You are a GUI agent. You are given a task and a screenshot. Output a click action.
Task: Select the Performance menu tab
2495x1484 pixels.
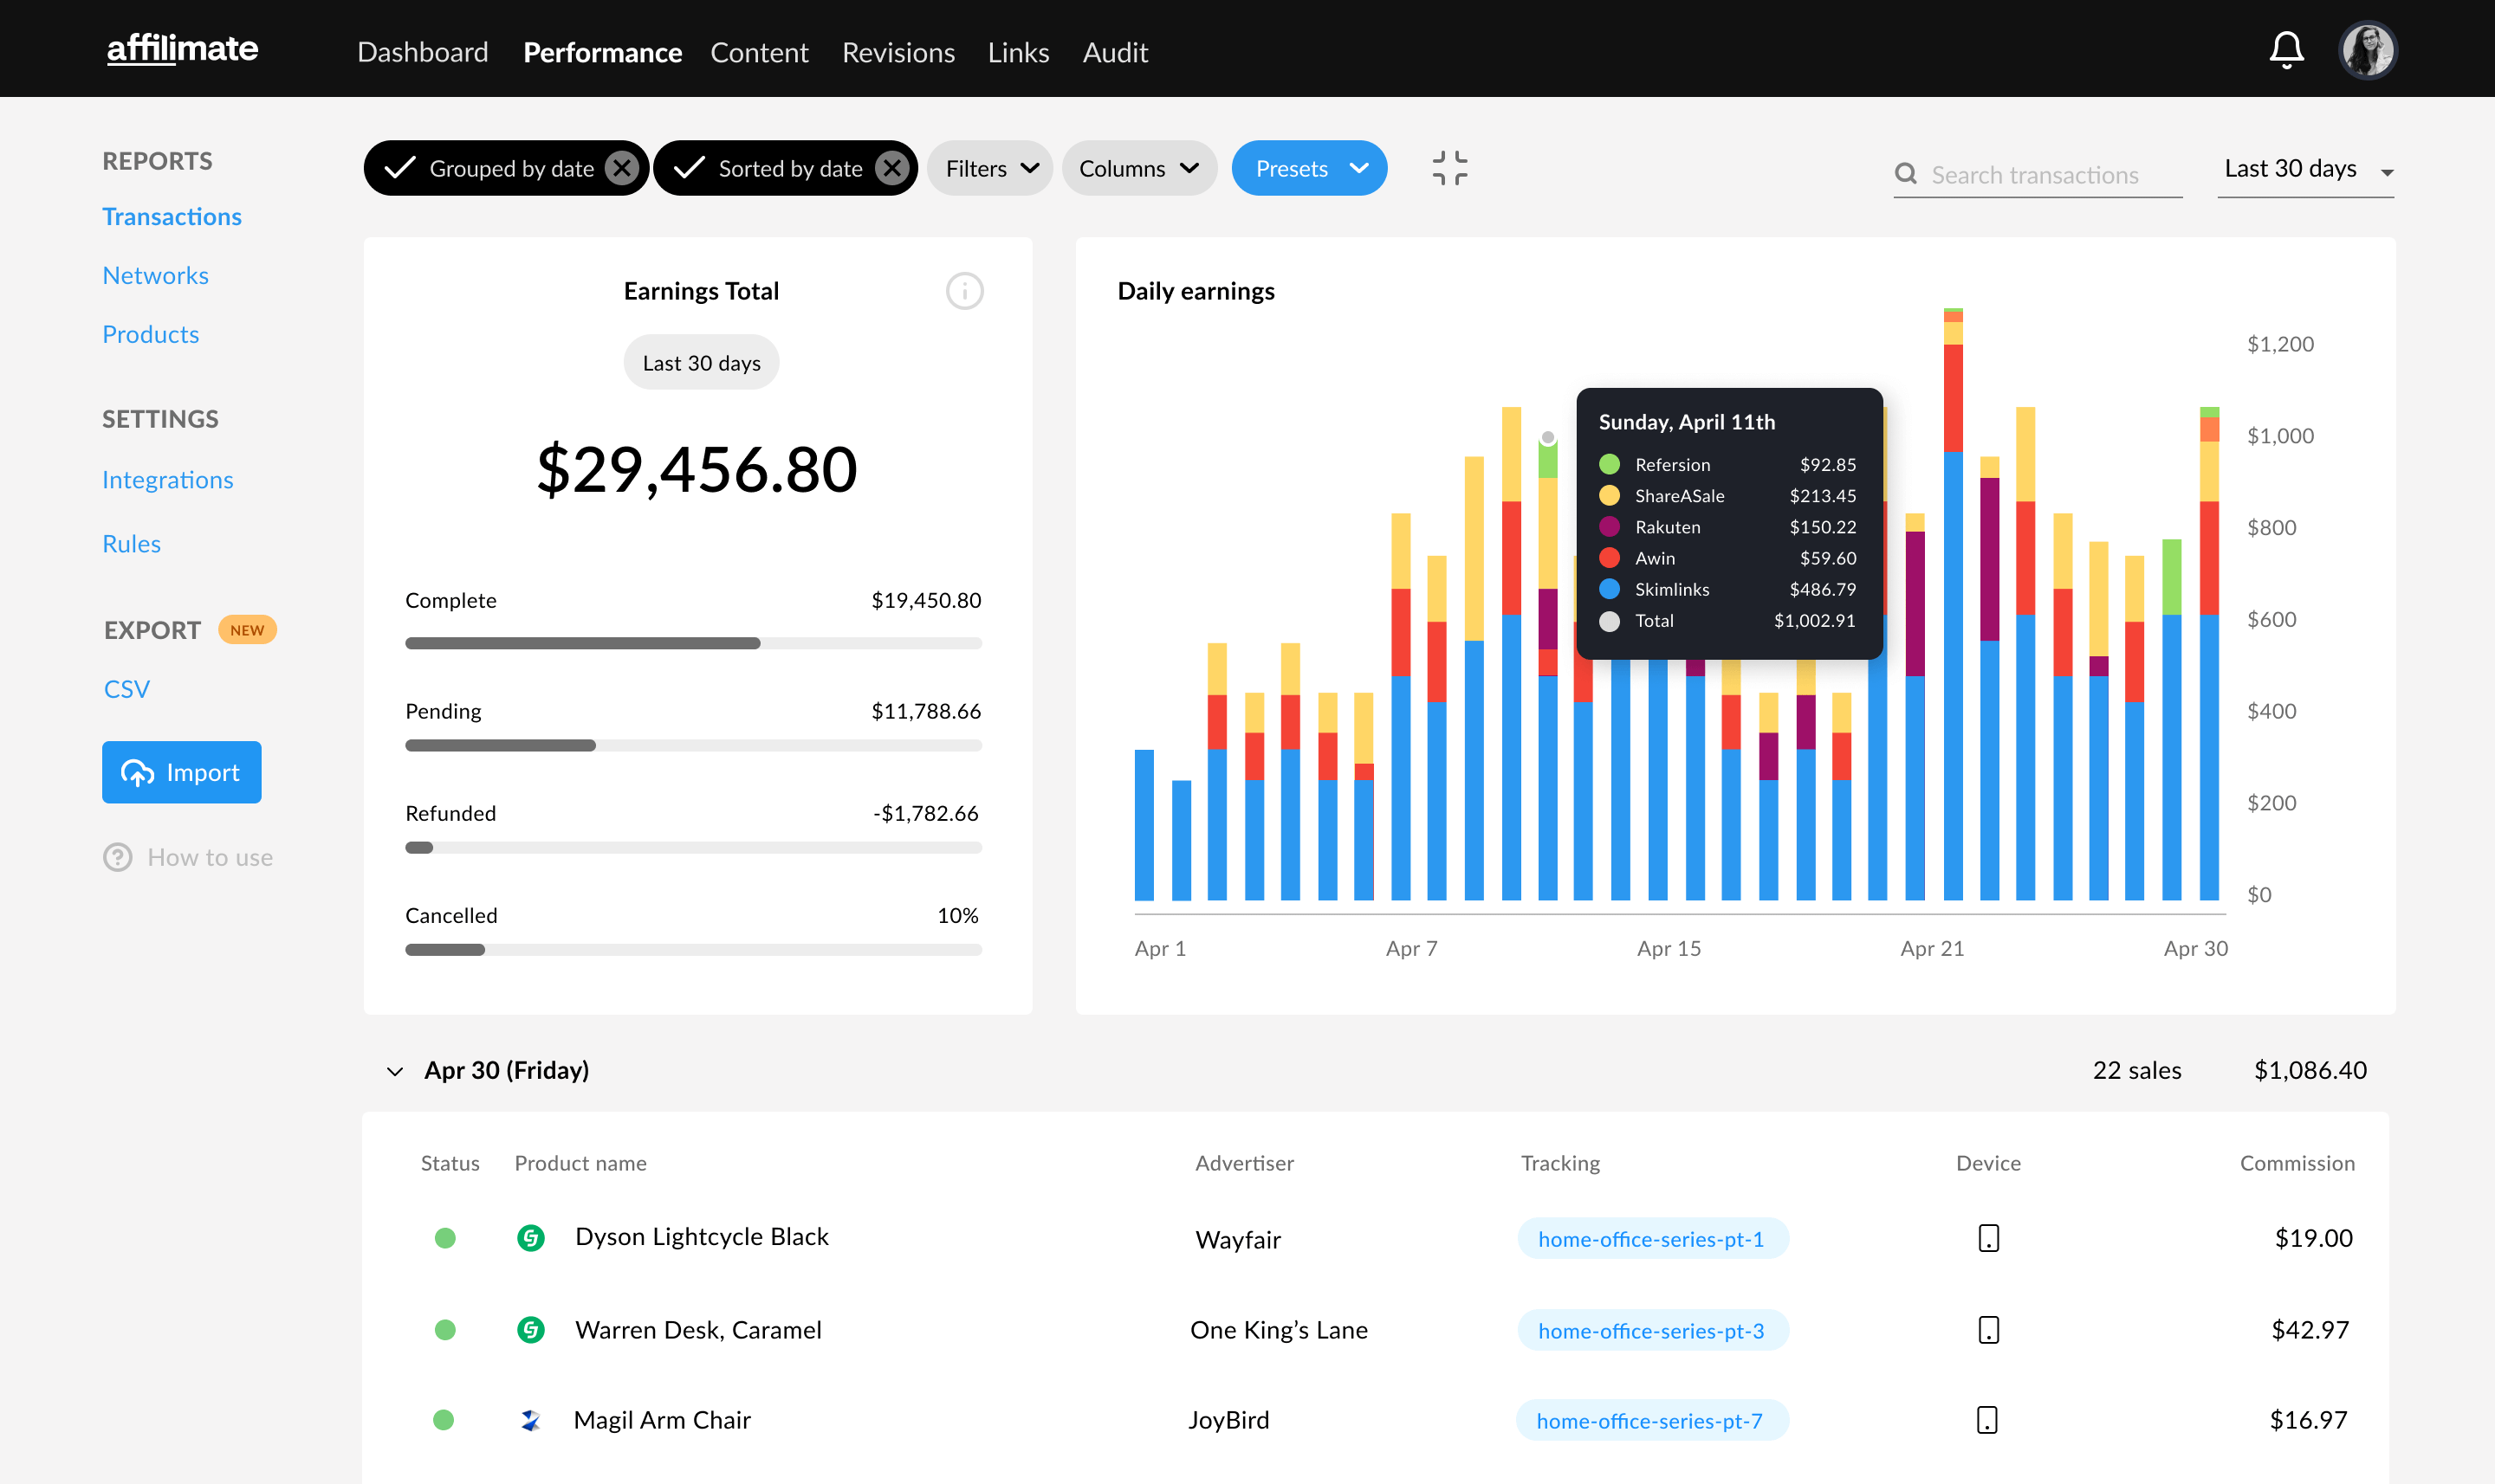click(603, 49)
